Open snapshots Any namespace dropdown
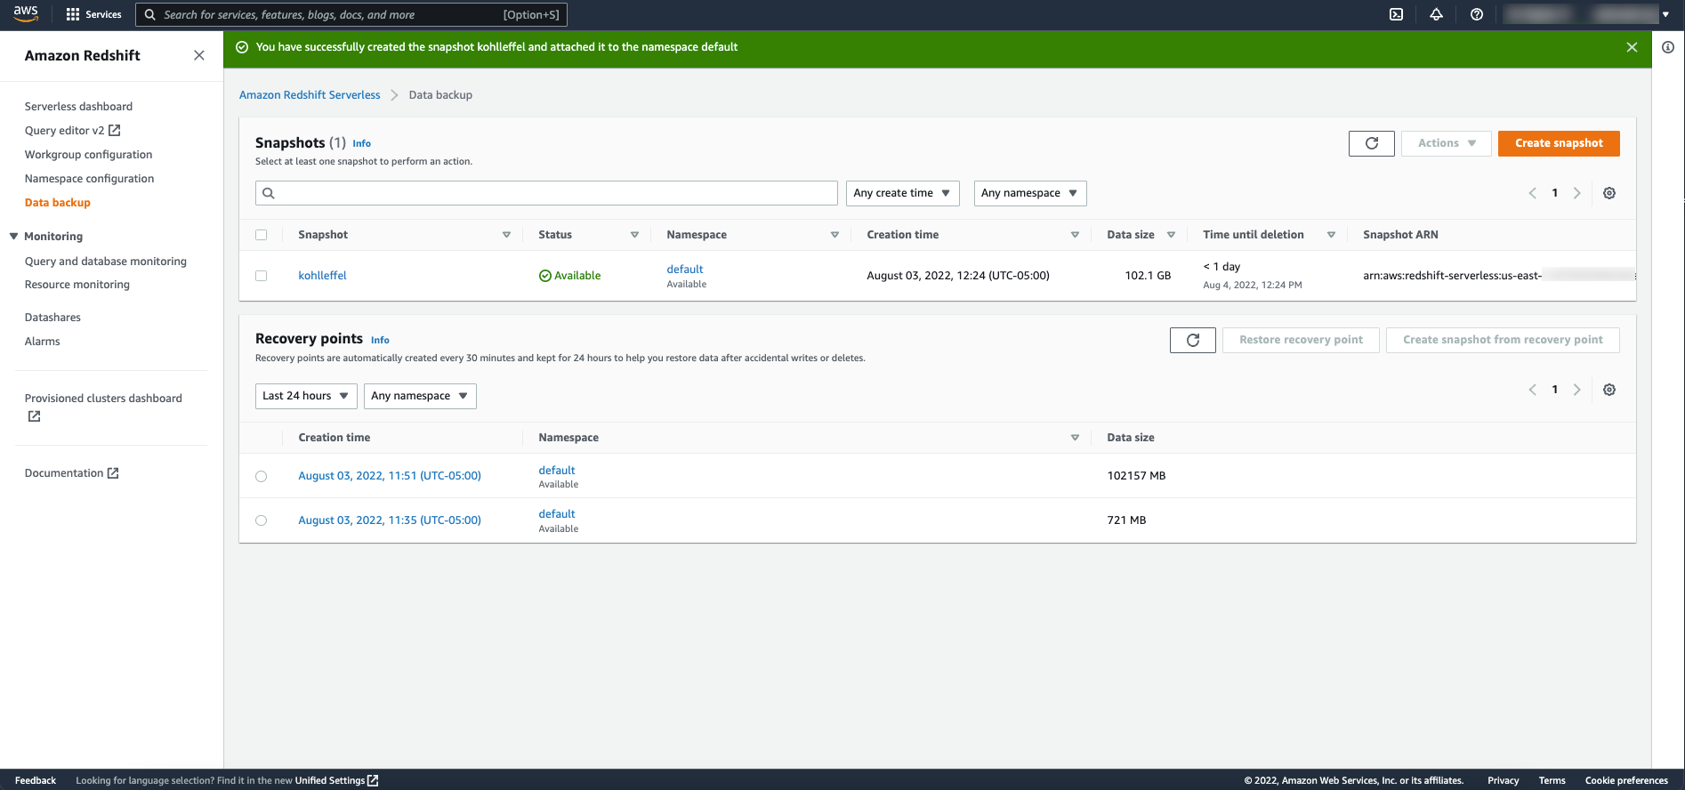1685x790 pixels. (x=1030, y=193)
